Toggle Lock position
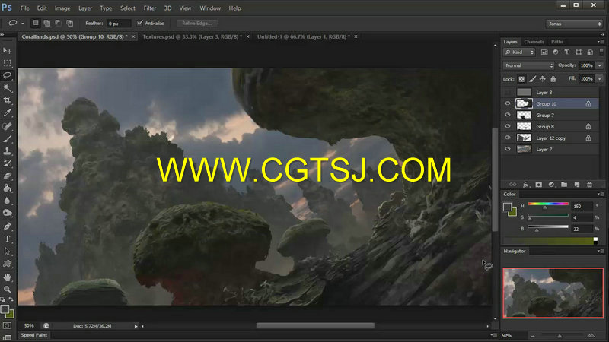 (x=543, y=79)
